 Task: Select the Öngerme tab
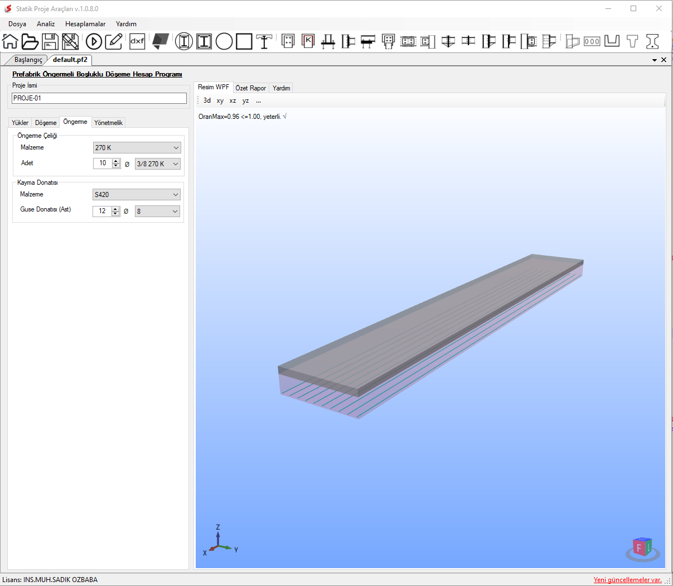point(75,122)
